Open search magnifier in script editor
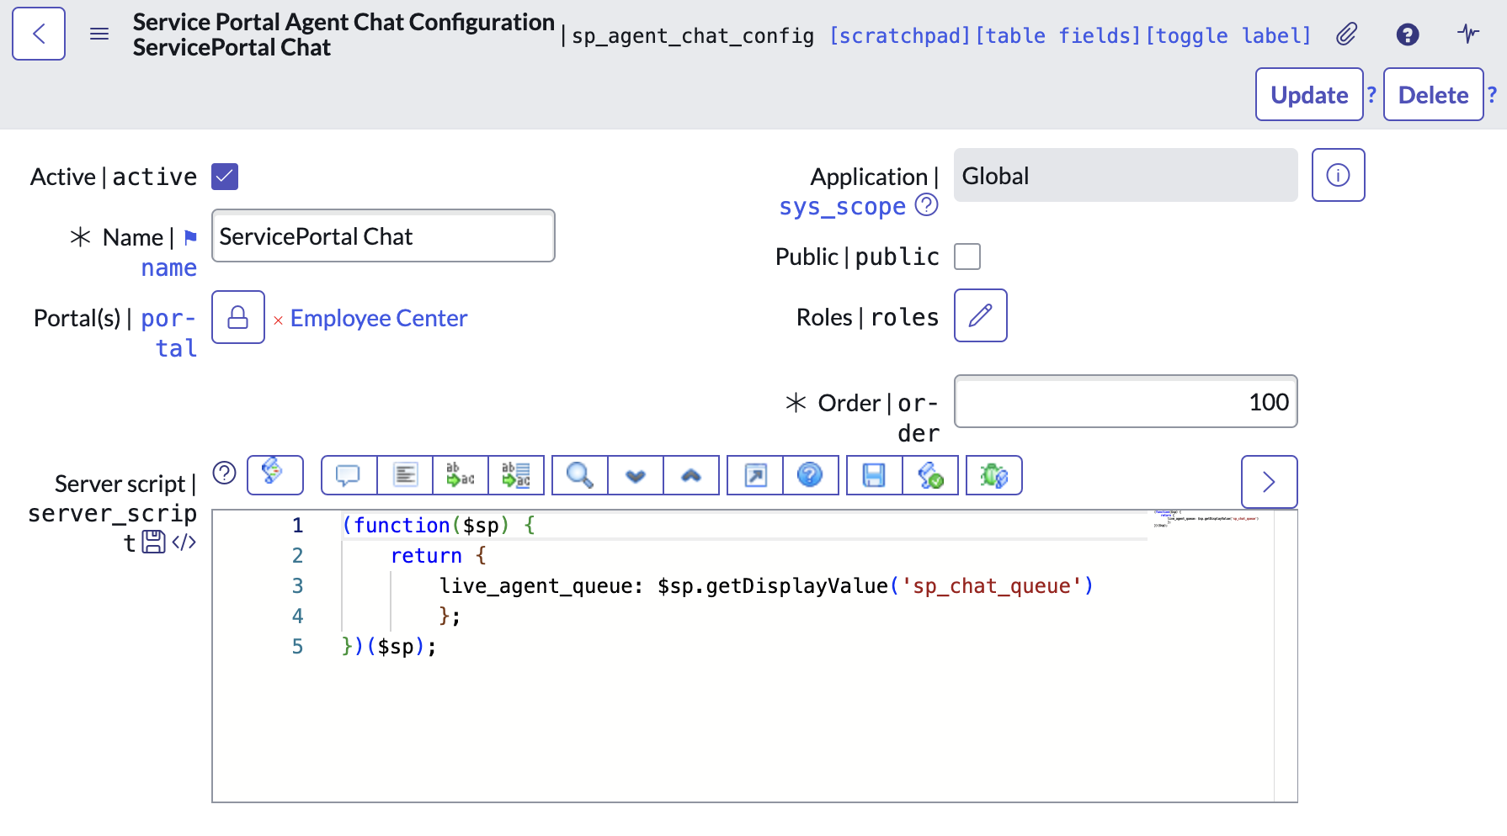1507x836 pixels. [579, 476]
